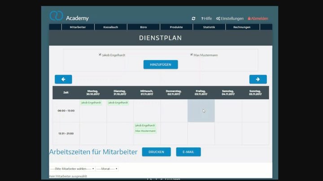This screenshot has width=323, height=181.
Task: Open the Mitarbeiter menu tab
Action: (x=78, y=27)
